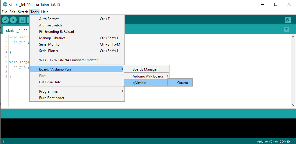
Task: Click Fix Encoding & Reload
Action: tap(57, 32)
